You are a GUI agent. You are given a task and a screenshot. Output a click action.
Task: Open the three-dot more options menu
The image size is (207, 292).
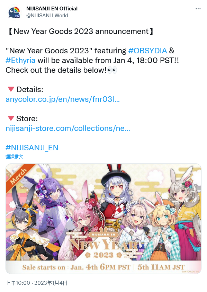coord(198,9)
